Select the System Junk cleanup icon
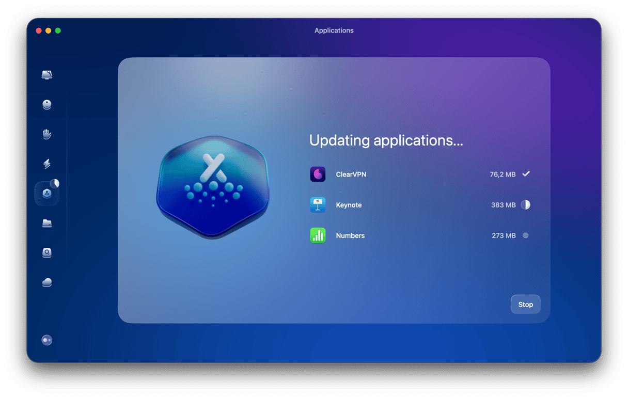This screenshot has width=628, height=398. [47, 104]
